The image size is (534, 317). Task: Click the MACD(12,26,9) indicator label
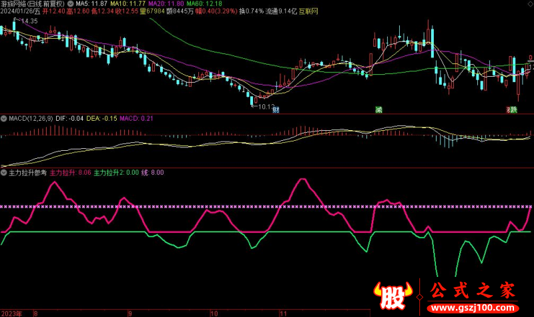[x=30, y=118]
